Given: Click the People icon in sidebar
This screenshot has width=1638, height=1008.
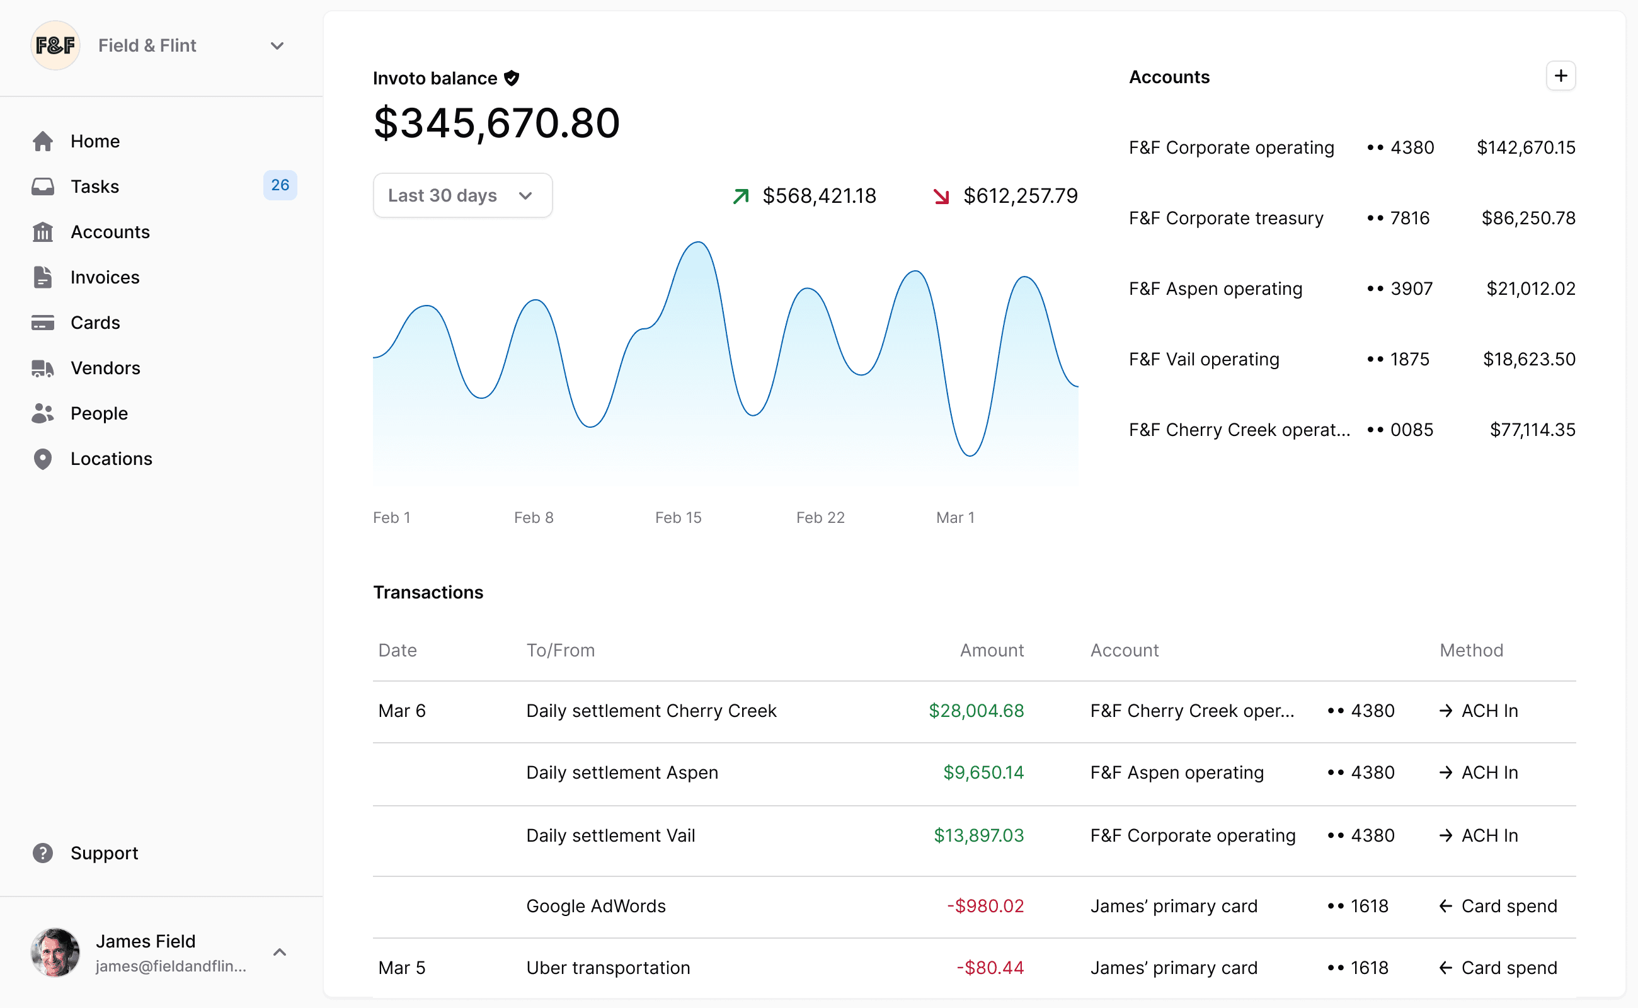Looking at the screenshot, I should [43, 413].
